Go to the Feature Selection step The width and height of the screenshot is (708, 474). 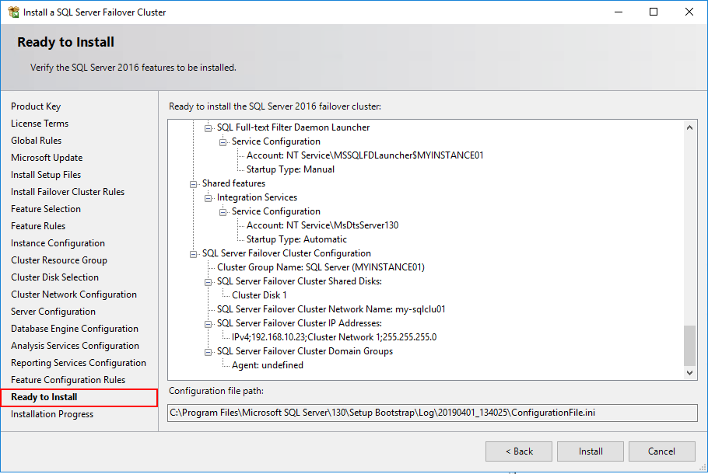pos(46,209)
